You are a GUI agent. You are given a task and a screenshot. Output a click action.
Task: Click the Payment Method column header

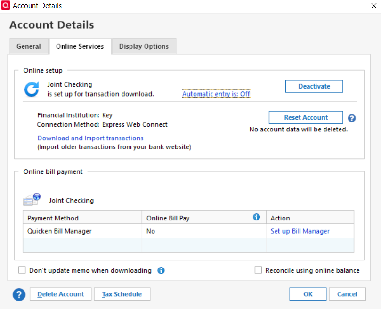point(82,217)
